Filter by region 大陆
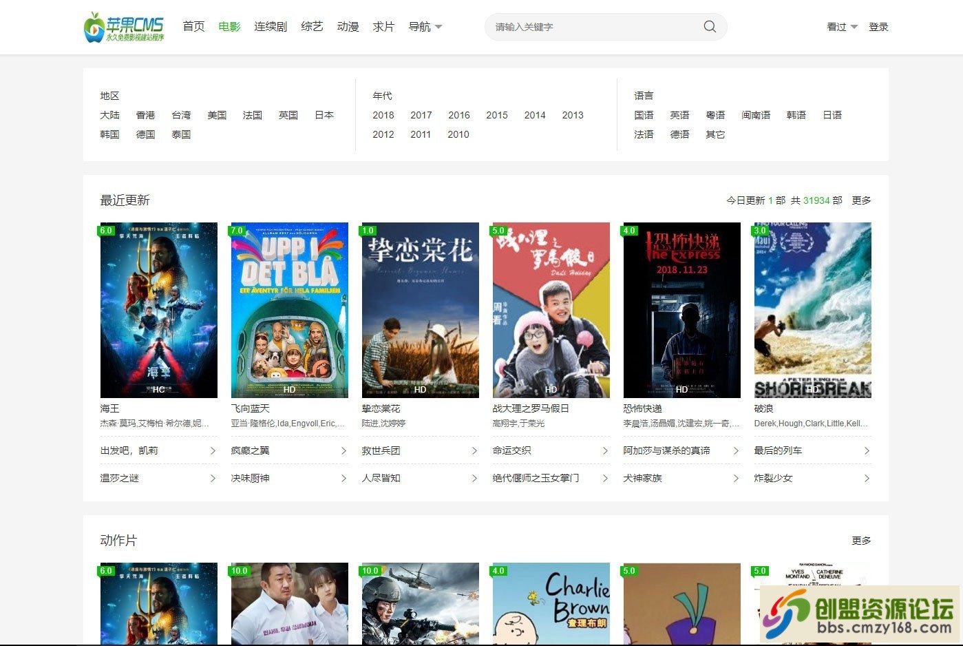The image size is (963, 646). 109,115
